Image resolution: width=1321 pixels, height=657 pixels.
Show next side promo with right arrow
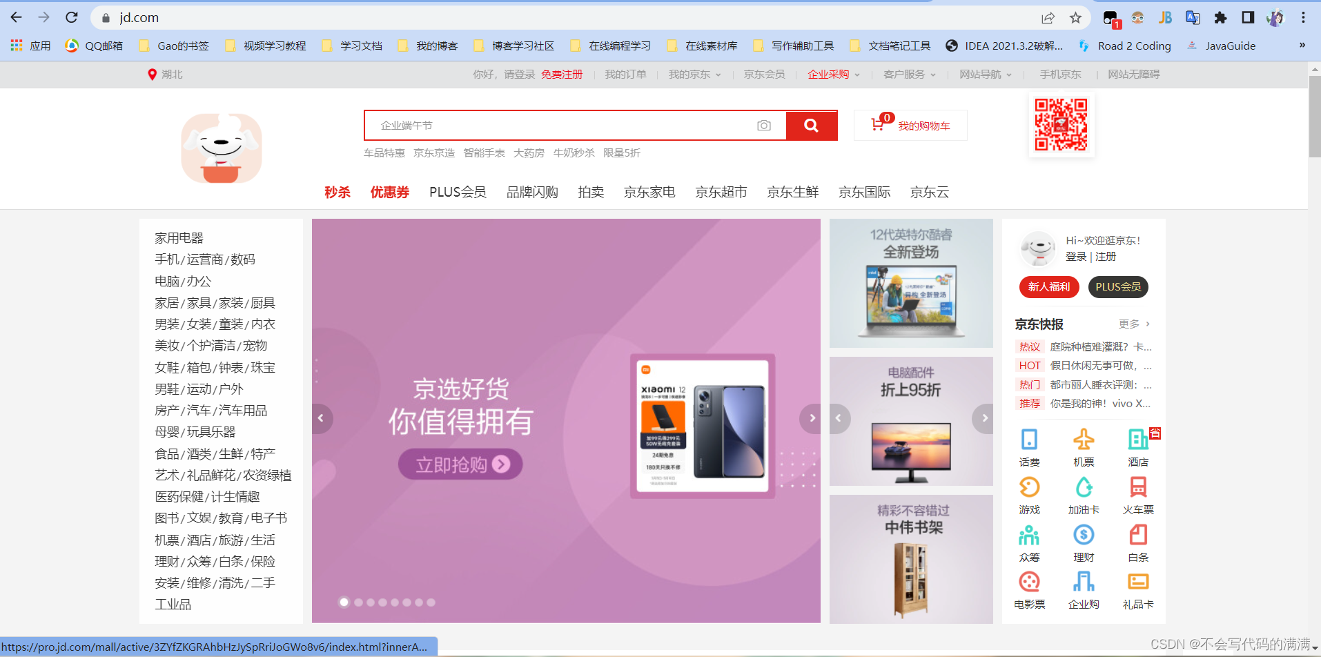click(984, 418)
